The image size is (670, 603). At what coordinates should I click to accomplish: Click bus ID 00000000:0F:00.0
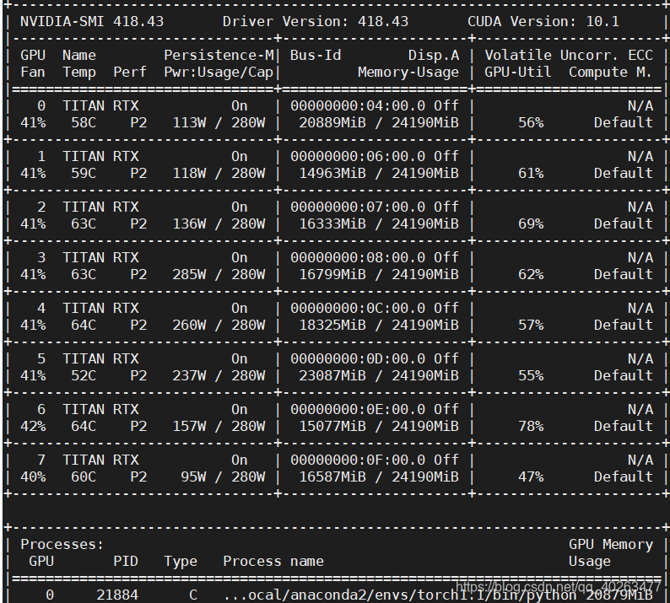358,460
